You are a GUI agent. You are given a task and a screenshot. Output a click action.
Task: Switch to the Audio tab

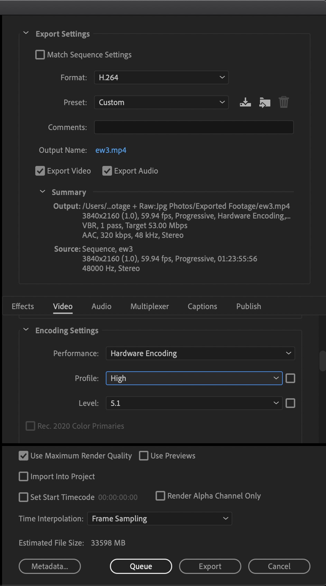coord(101,306)
